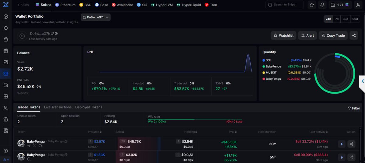Sort by Invested column
This screenshot has height=163, width=365.
95,132
